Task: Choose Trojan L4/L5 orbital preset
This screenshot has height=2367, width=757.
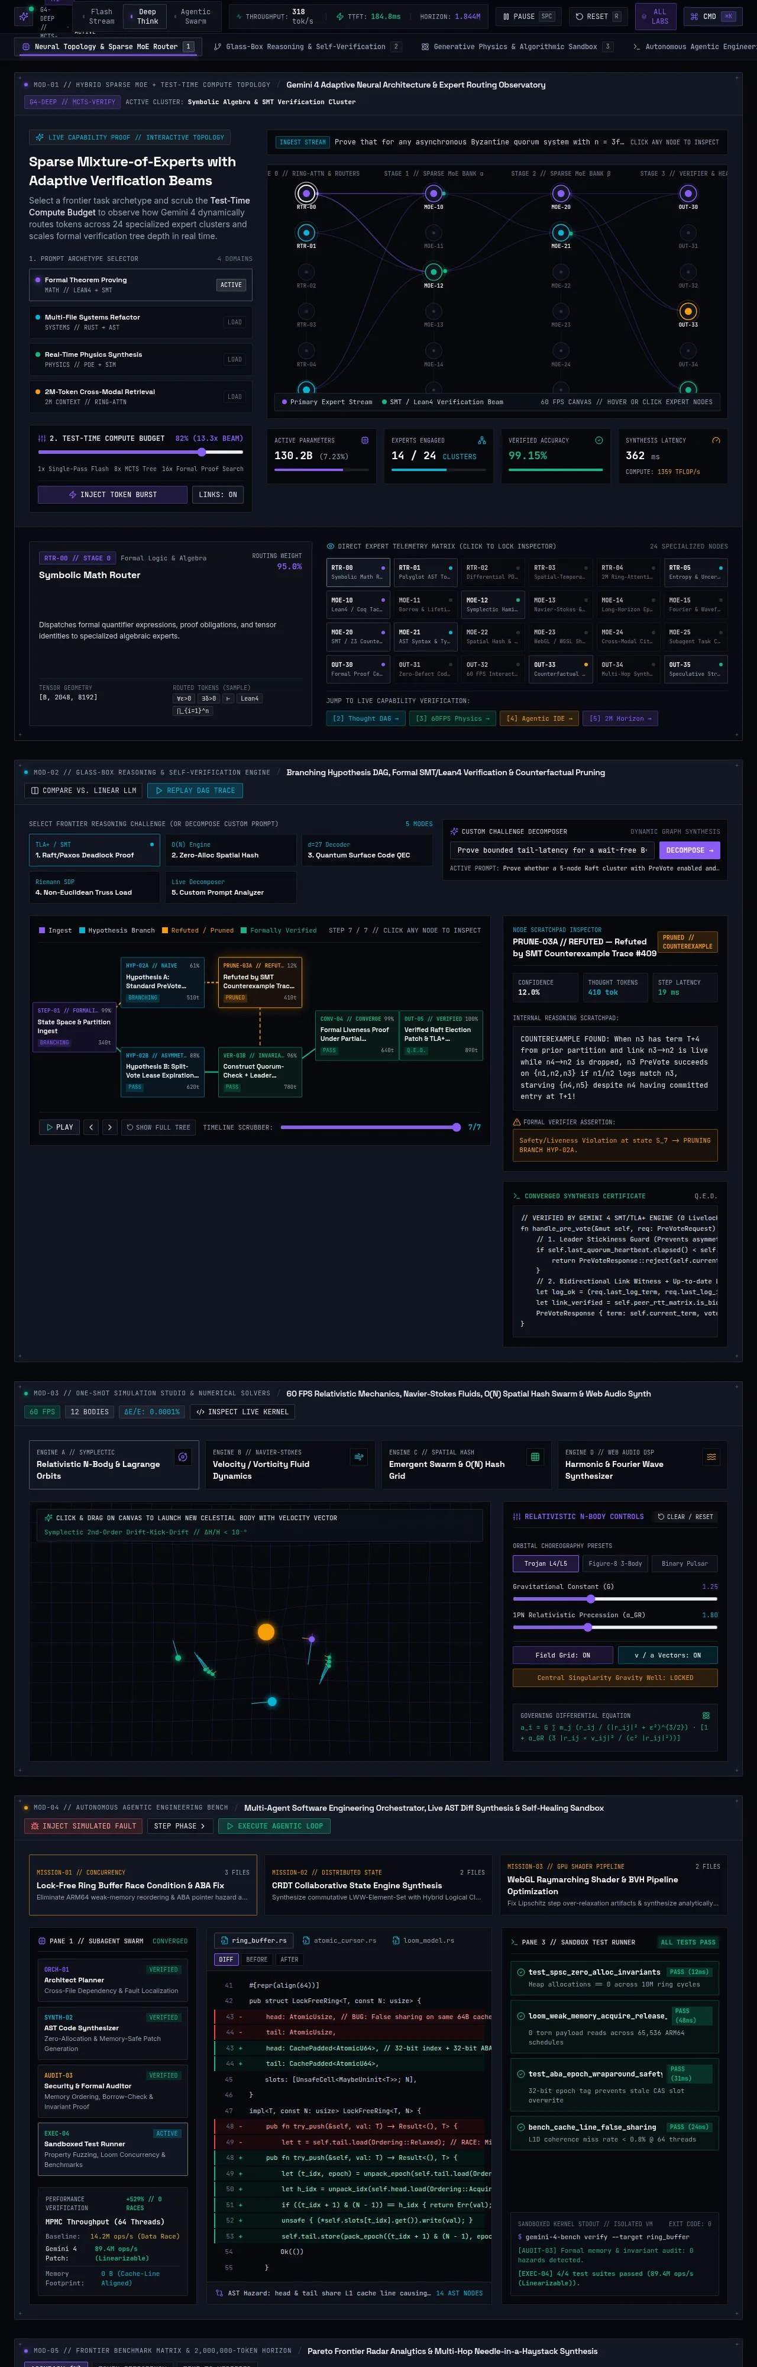Action: [546, 1563]
